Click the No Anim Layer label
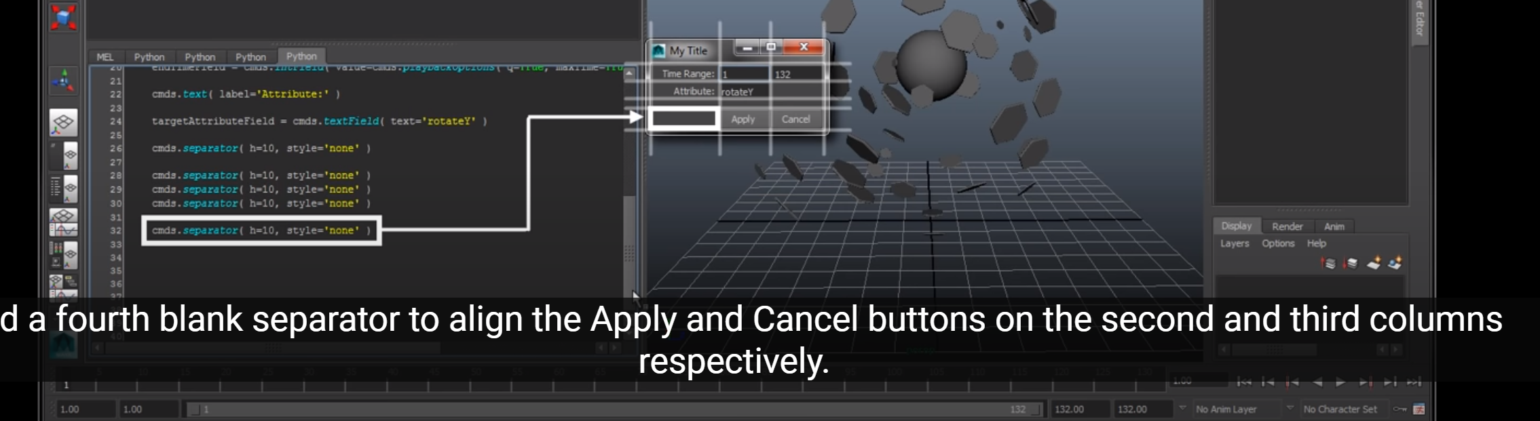Viewport: 1540px width, 421px height. (1226, 409)
